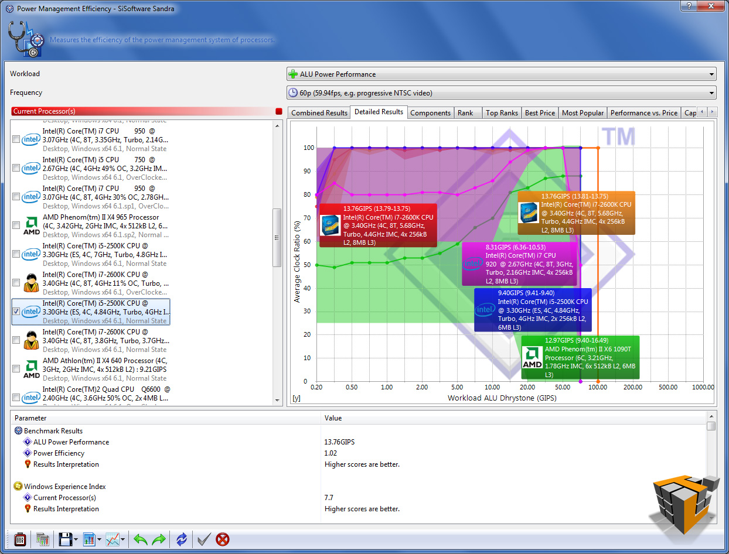The image size is (729, 554).
Task: Open the Frequency 60p dropdown
Action: tap(501, 93)
